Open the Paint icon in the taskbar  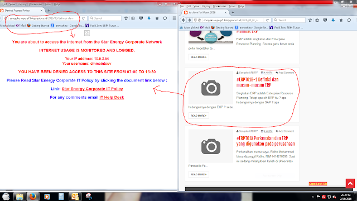tap(89, 197)
